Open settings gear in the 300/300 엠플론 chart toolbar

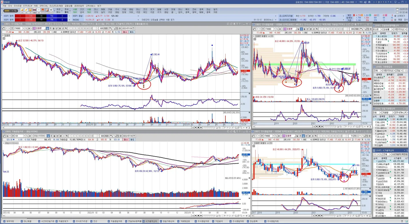click(370, 29)
